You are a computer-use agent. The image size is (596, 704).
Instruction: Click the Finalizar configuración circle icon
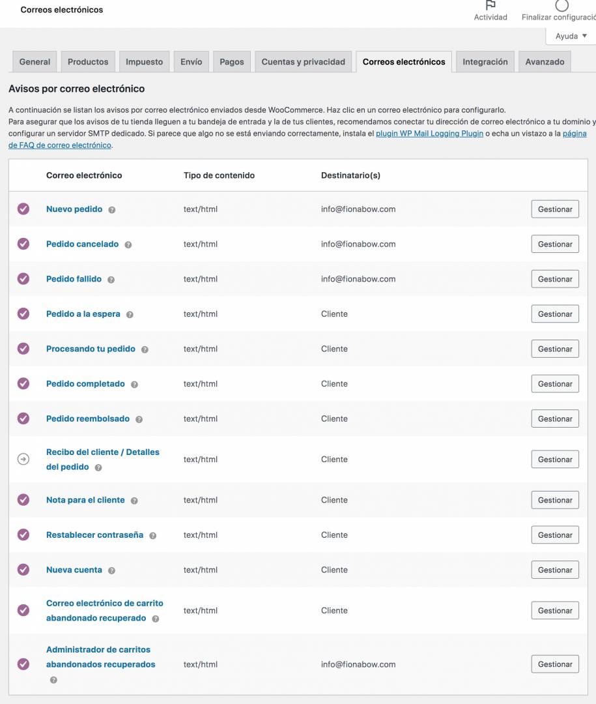[x=562, y=5]
